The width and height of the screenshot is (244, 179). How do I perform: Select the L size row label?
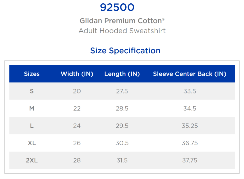32,126
